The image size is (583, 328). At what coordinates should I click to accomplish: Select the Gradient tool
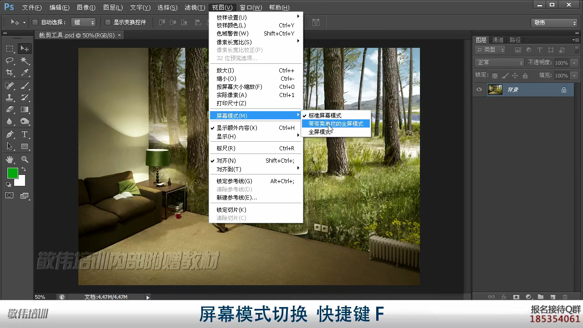(x=25, y=109)
